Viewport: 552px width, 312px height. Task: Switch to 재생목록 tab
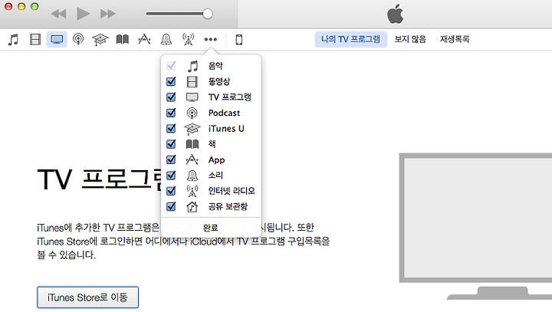pyautogui.click(x=455, y=39)
